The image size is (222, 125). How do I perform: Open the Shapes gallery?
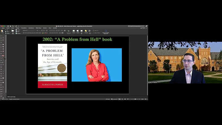click(x=78, y=32)
